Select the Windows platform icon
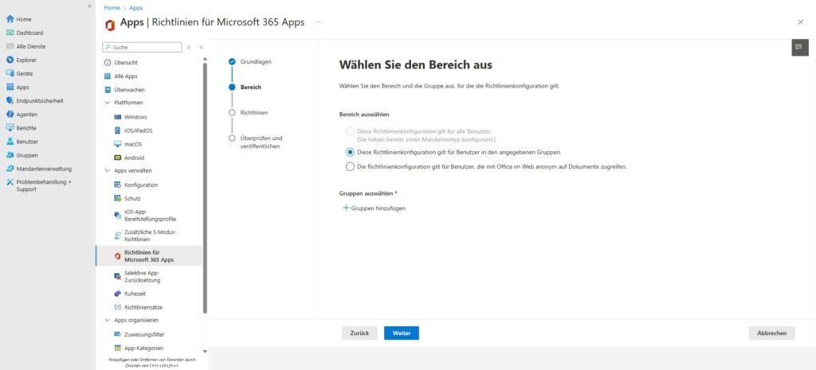816x370 pixels. pyautogui.click(x=118, y=117)
